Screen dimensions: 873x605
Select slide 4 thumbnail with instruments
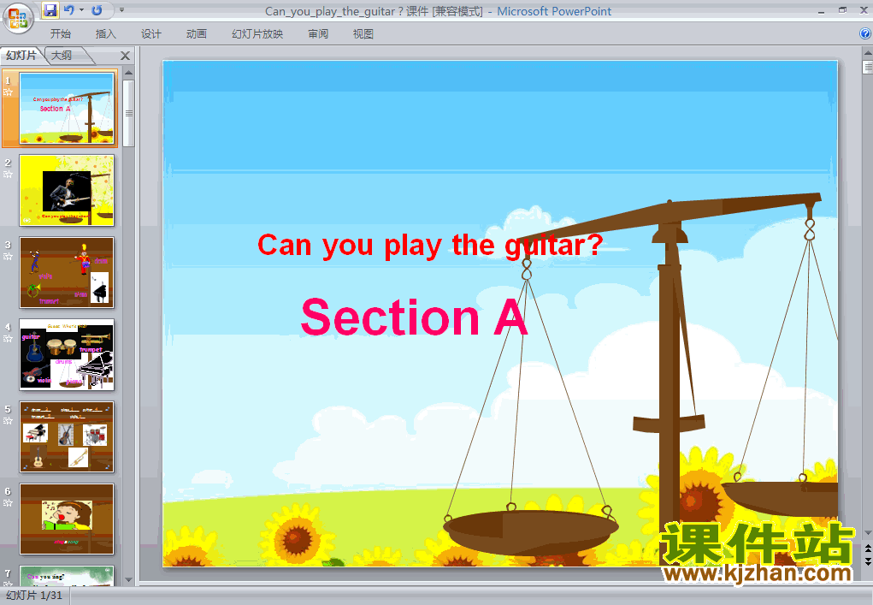pos(67,355)
